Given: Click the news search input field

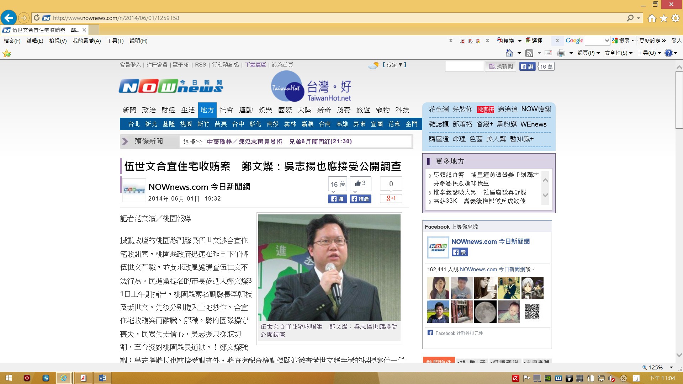Looking at the screenshot, I should point(464,66).
